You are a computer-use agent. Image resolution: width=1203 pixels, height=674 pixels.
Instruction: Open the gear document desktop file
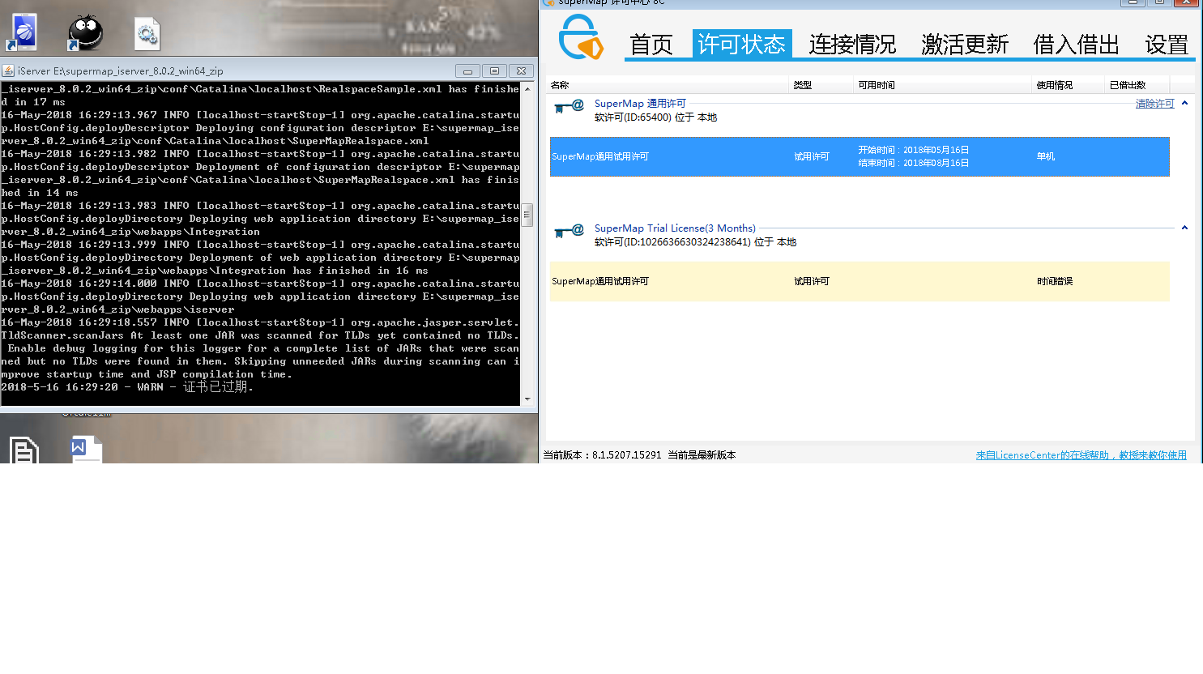(x=147, y=34)
